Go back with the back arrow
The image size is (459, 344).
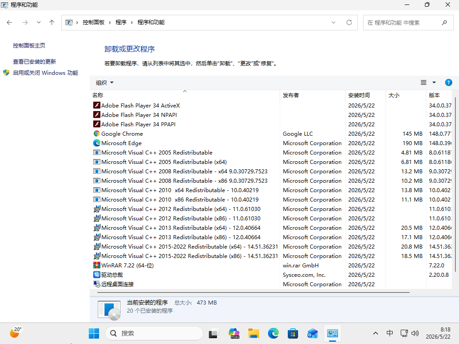[9, 22]
